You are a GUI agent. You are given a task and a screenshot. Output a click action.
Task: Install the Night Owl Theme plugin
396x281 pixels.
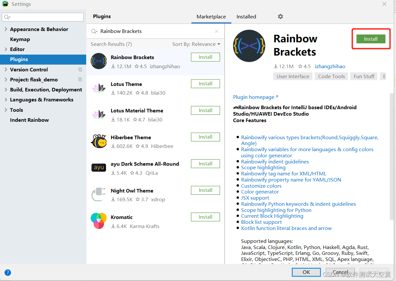click(x=206, y=190)
